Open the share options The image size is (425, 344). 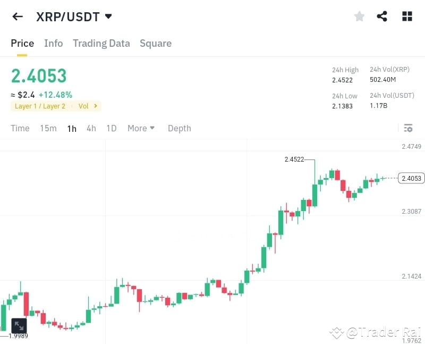pos(382,16)
